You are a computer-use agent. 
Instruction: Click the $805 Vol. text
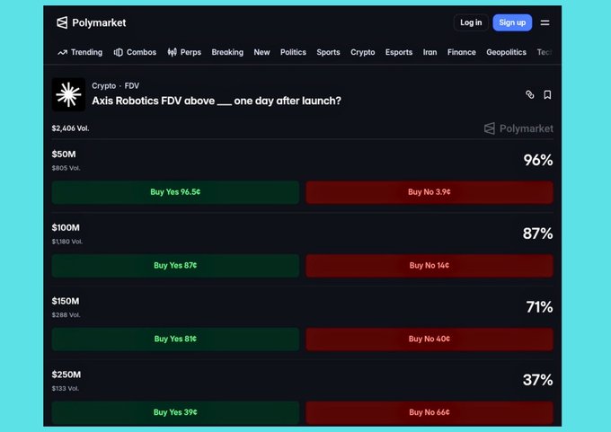coord(66,168)
